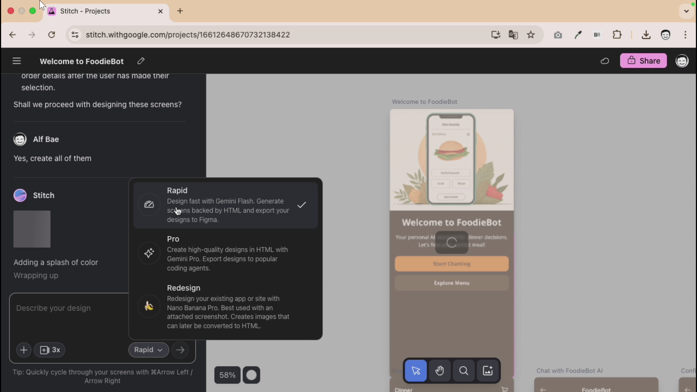Edit project title with the pencil icon
The width and height of the screenshot is (697, 392).
[x=141, y=61]
